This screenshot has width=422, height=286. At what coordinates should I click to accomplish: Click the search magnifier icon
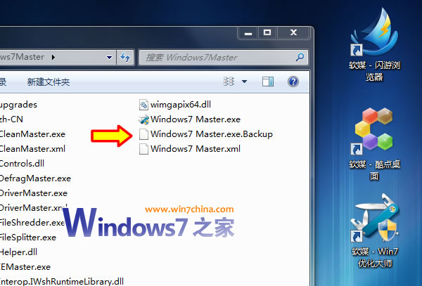pos(300,57)
